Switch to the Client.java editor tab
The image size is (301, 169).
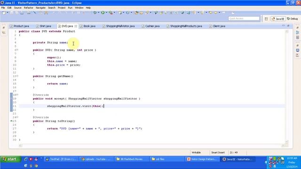coord(217,26)
